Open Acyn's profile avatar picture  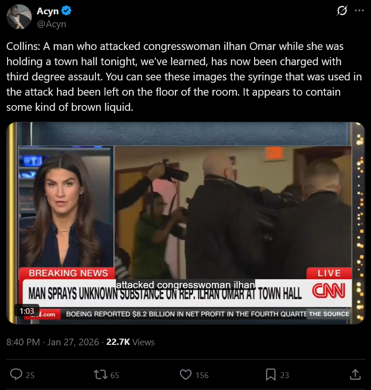click(x=19, y=17)
